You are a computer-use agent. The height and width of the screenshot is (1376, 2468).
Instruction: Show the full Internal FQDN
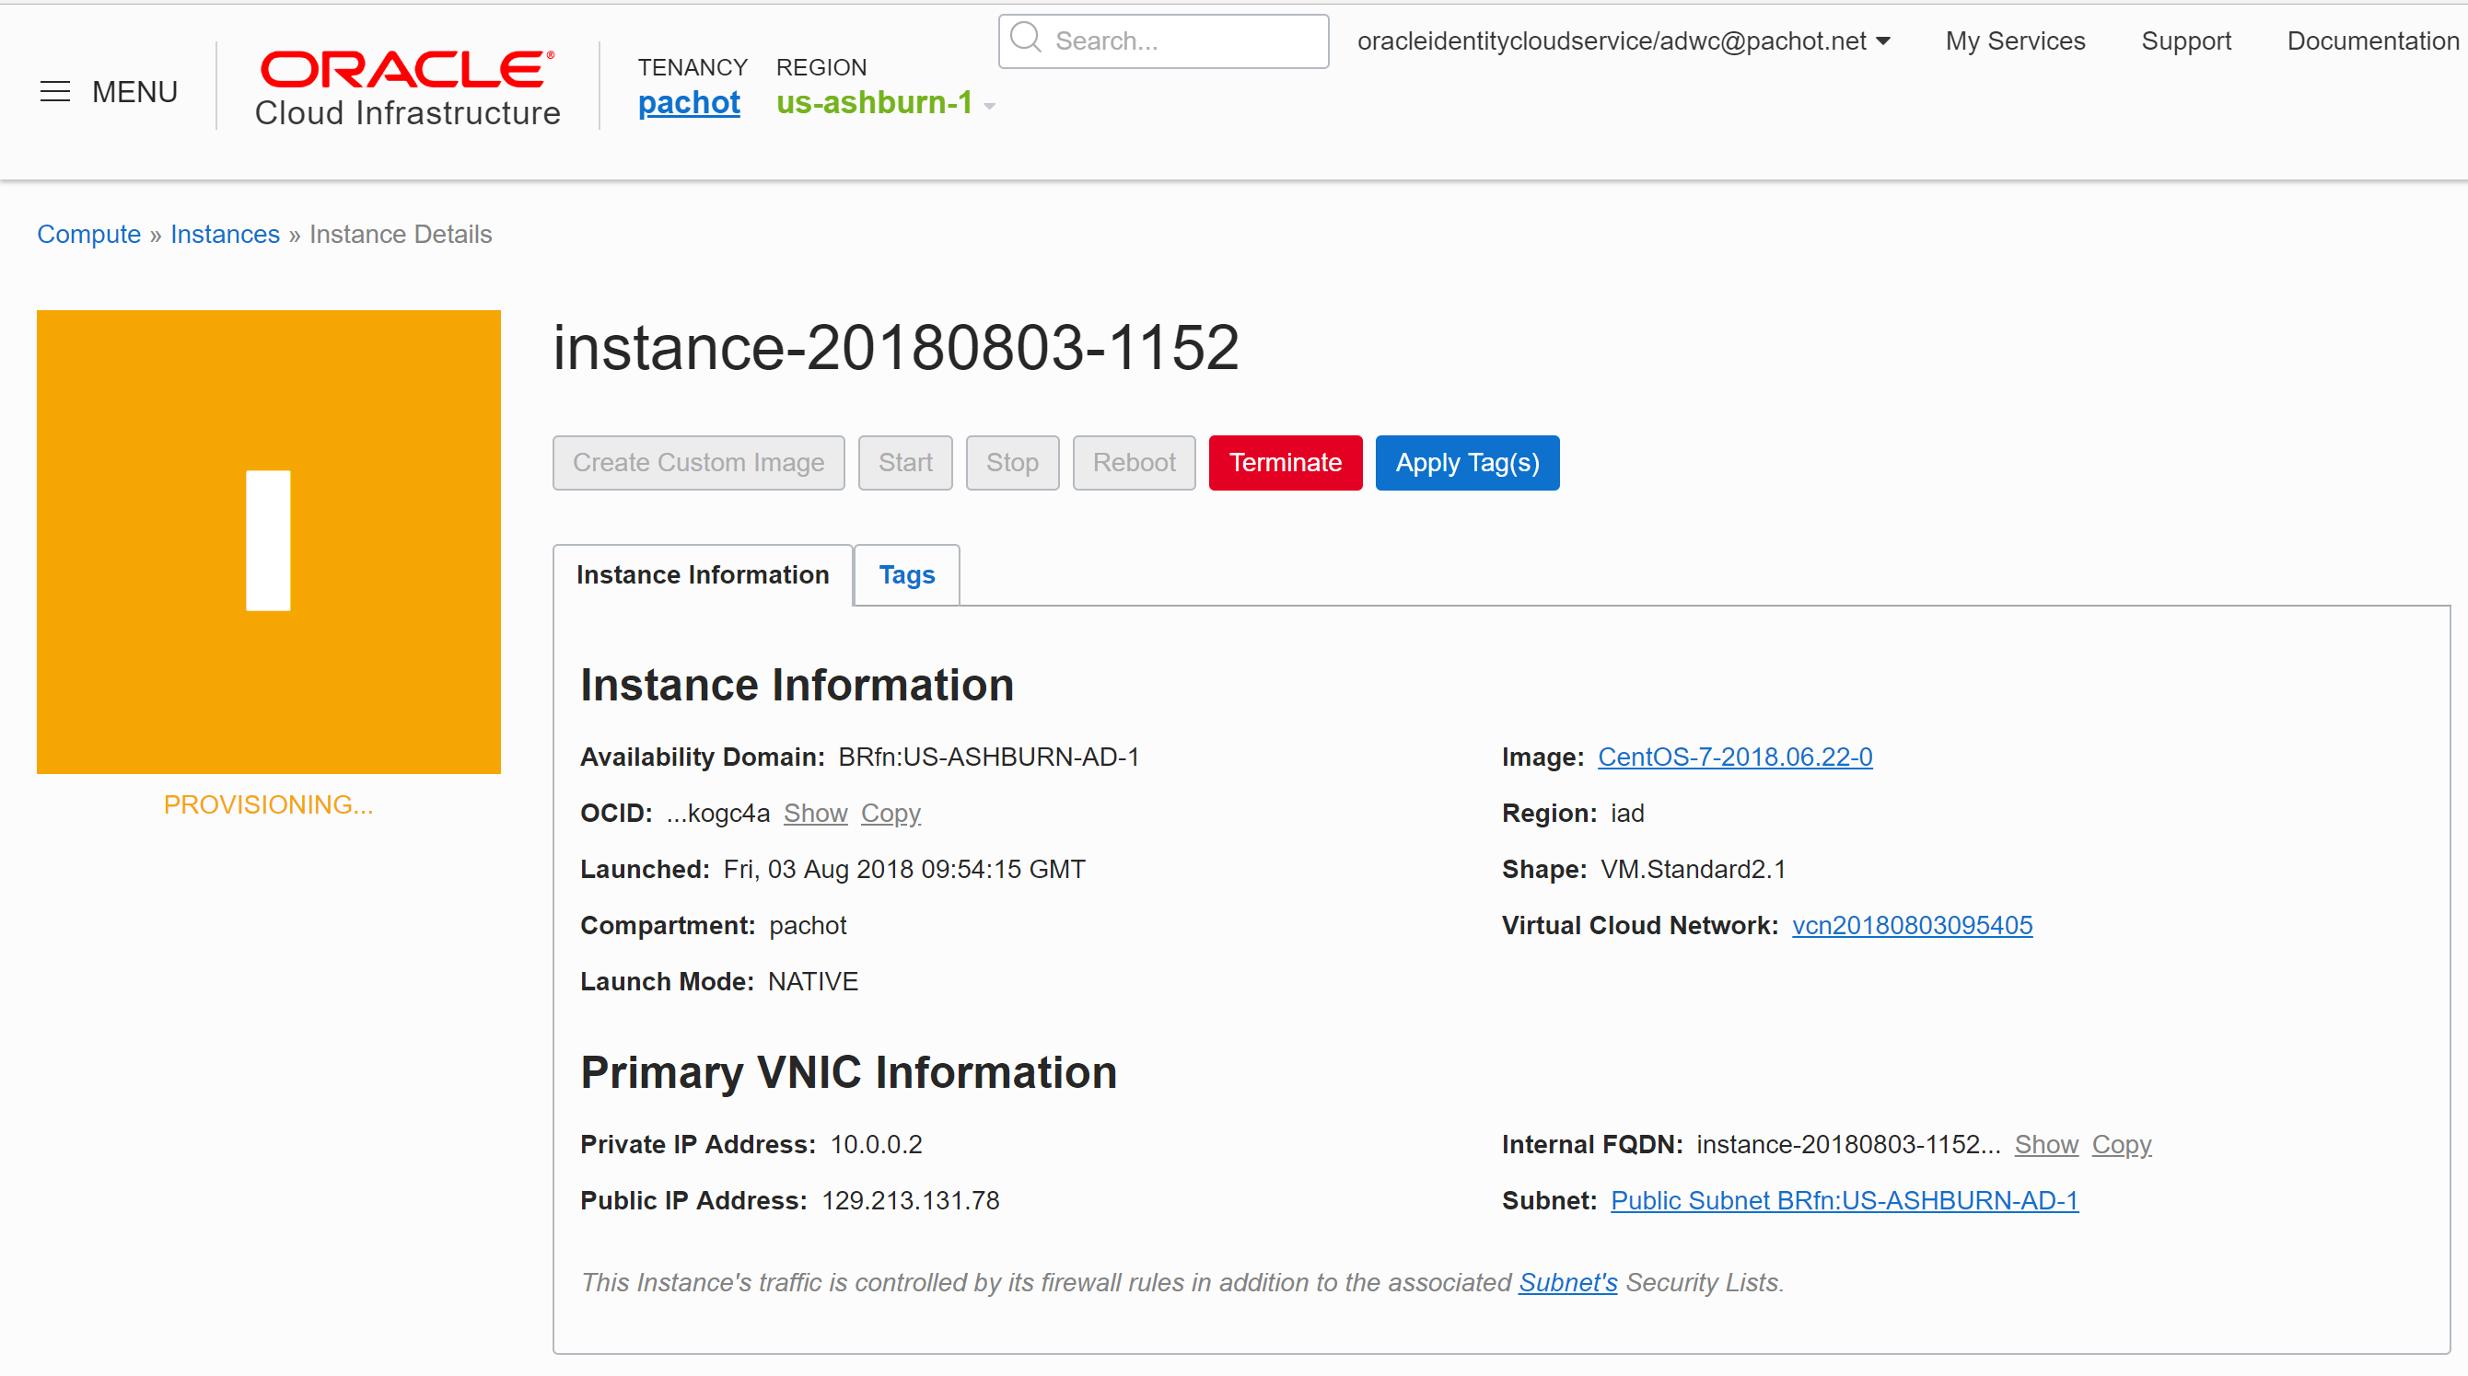click(2046, 1145)
